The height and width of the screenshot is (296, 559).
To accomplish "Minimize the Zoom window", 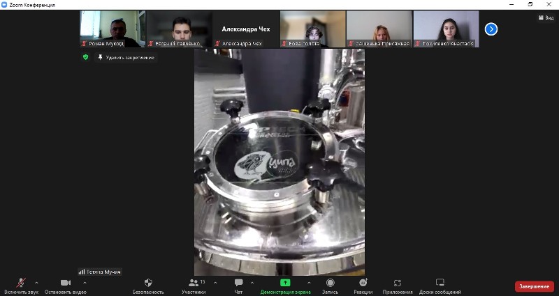I will pyautogui.click(x=512, y=5).
